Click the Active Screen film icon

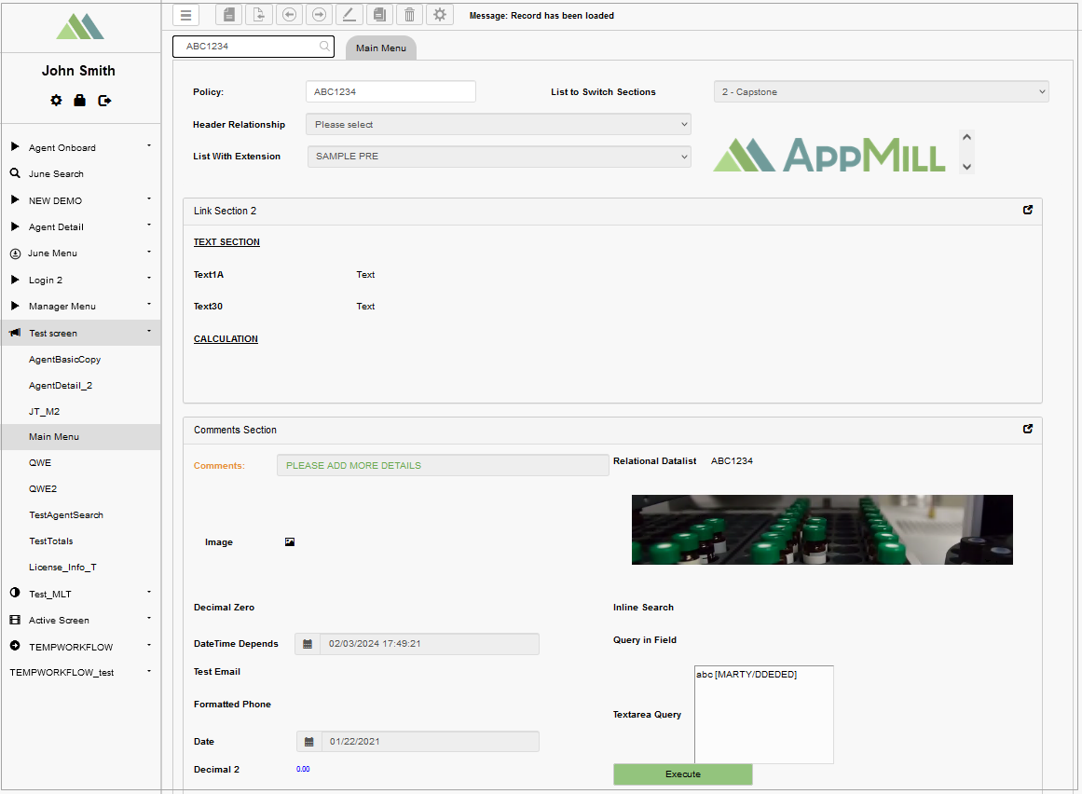point(15,620)
